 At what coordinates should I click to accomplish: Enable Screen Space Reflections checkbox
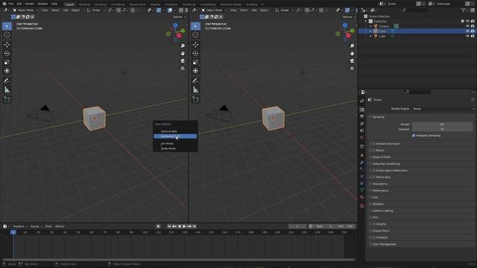(x=374, y=170)
